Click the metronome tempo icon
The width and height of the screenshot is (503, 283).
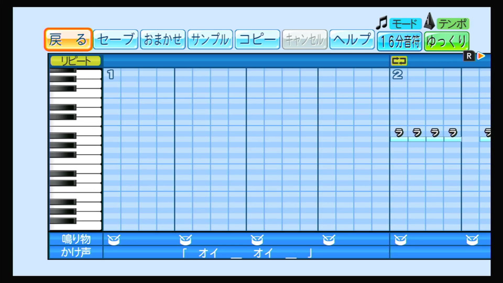429,21
